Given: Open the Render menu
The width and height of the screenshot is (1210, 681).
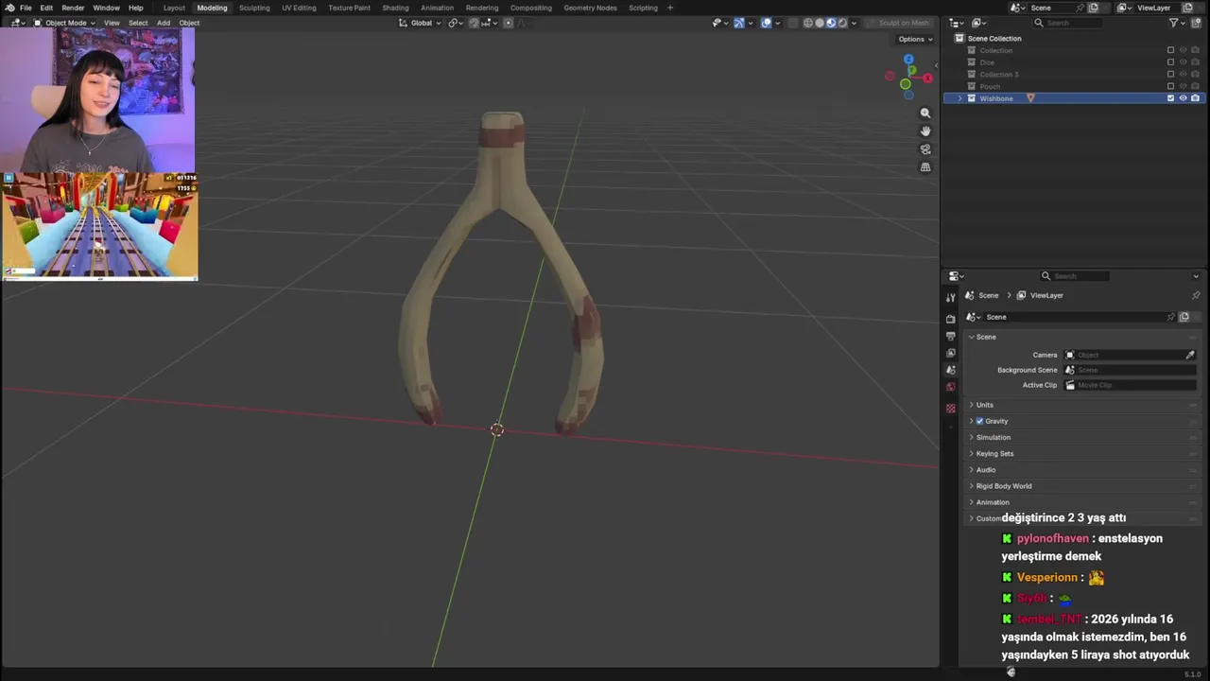Looking at the screenshot, I should (x=73, y=8).
